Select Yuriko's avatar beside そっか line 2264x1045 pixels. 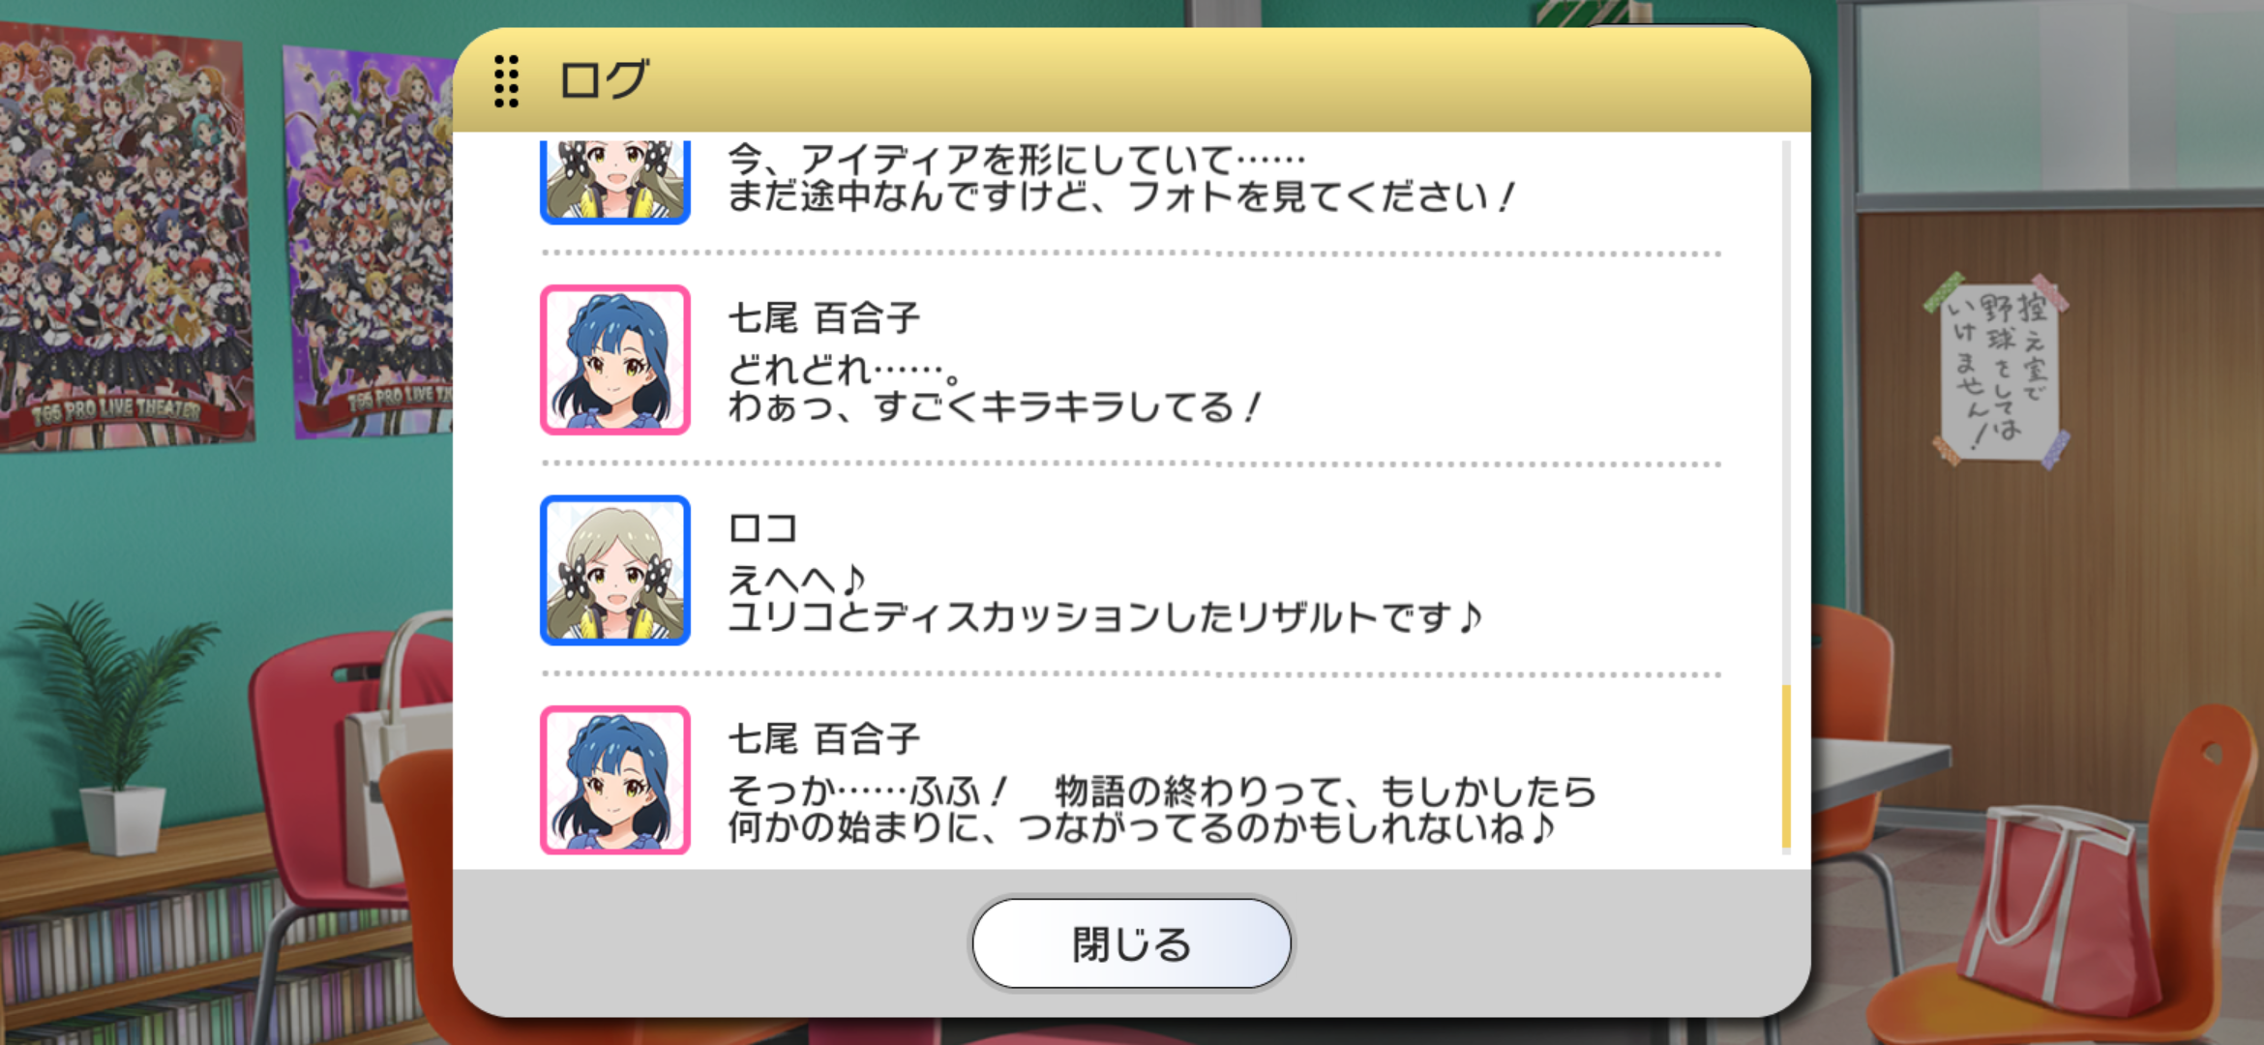[x=615, y=780]
